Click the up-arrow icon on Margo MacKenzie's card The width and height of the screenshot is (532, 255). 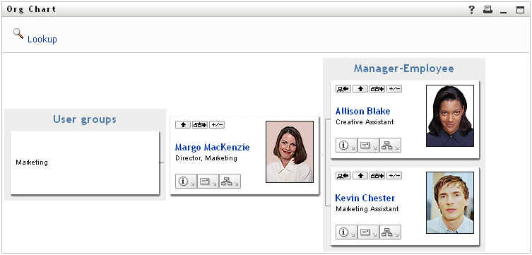click(x=183, y=125)
